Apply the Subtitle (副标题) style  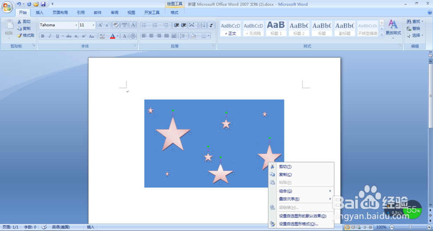(x=345, y=28)
